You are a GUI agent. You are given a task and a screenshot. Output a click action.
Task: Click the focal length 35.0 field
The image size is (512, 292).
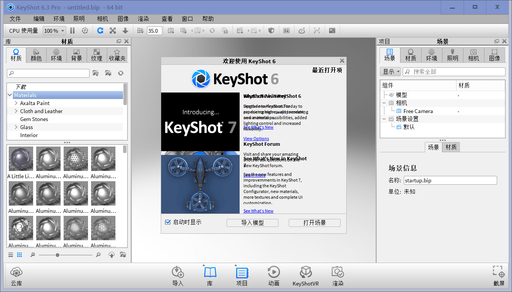(155, 31)
